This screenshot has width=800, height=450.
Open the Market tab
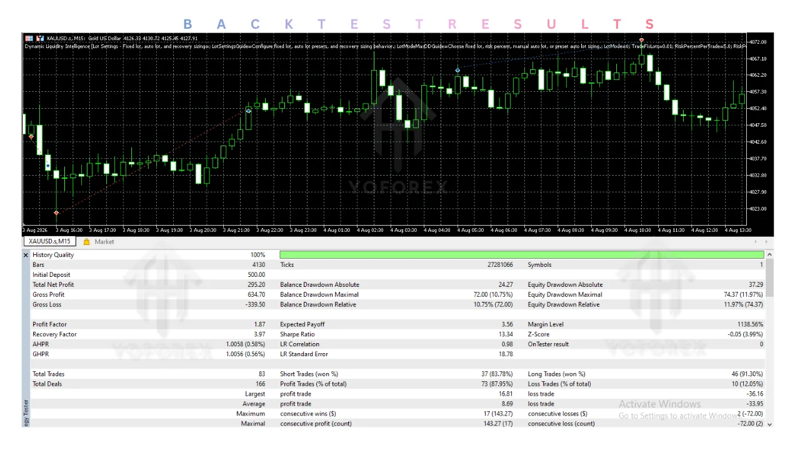pyautogui.click(x=104, y=242)
